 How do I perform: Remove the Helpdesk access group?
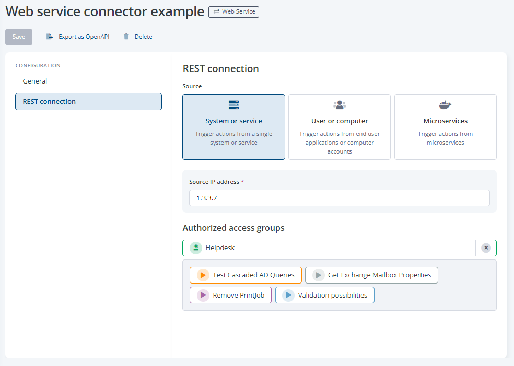[x=486, y=248]
